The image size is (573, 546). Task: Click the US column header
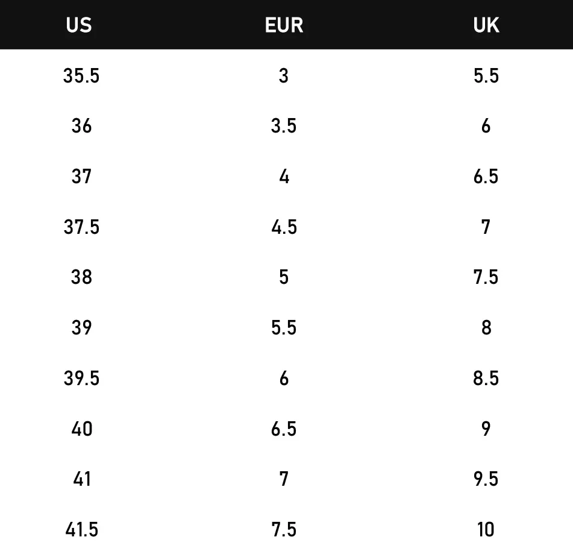[79, 25]
